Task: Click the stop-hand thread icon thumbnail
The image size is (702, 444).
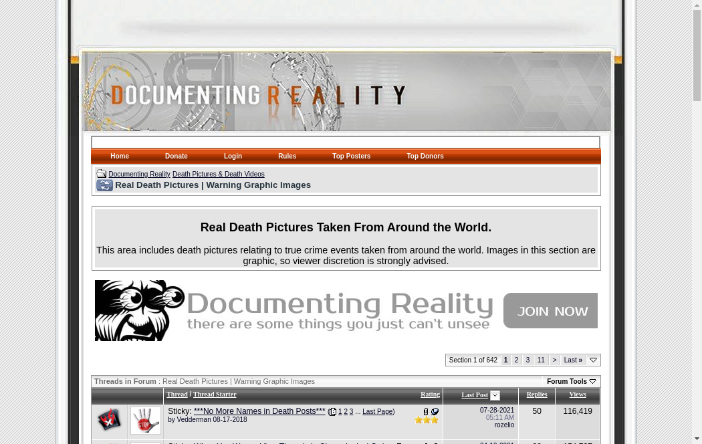Action: coord(145,421)
